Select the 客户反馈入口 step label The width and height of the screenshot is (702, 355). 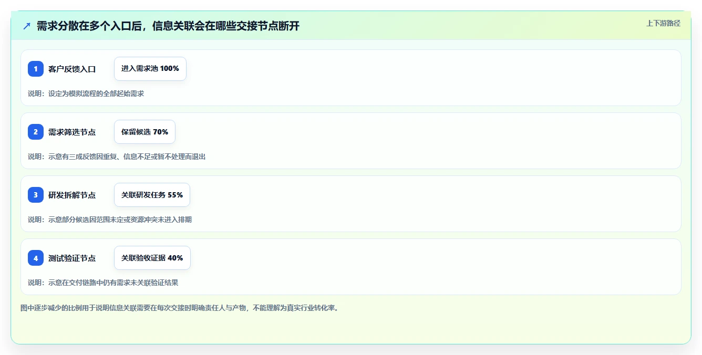pyautogui.click(x=72, y=69)
